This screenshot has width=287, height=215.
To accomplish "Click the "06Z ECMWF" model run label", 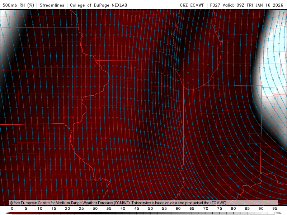I will point(192,5).
